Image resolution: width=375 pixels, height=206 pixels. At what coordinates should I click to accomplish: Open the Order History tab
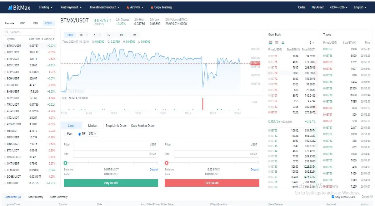[36, 197]
